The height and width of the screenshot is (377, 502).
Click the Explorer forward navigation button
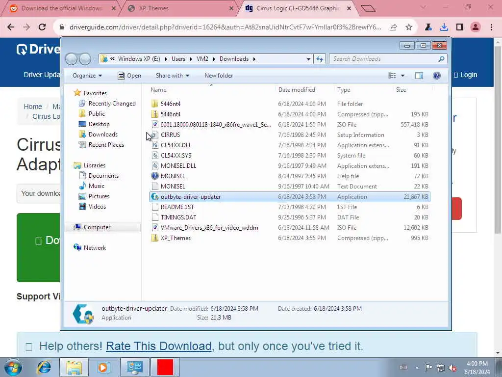pos(85,59)
